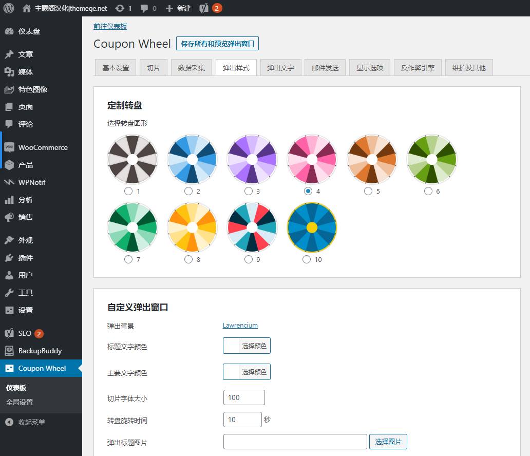530x456 pixels.
Task: Open comments bubble icon in admin bar
Action: (144, 8)
